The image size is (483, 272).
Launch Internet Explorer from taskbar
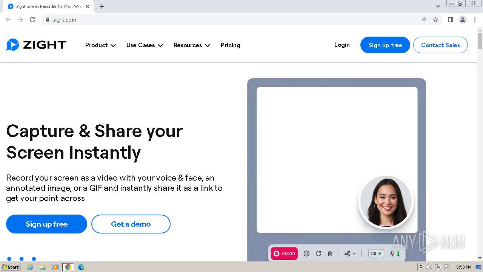click(30, 267)
